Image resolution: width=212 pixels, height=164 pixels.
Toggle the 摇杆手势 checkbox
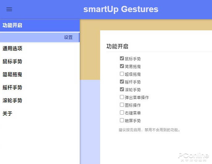pos(122,81)
